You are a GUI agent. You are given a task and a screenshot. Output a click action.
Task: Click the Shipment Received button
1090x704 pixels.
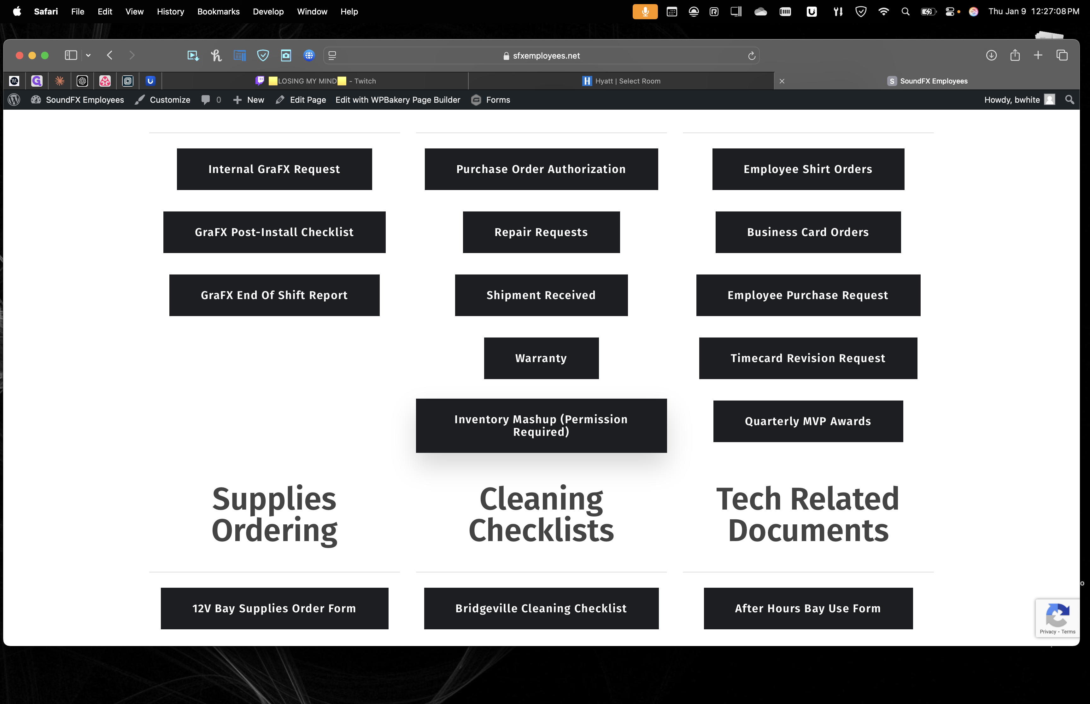point(541,295)
